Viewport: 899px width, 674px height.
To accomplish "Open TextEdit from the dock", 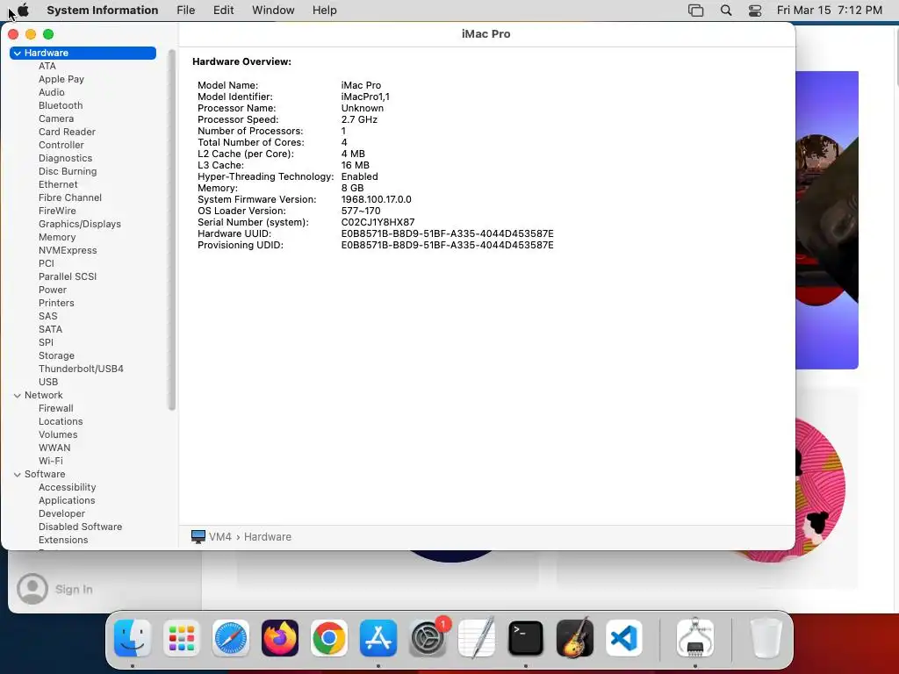I will [477, 638].
